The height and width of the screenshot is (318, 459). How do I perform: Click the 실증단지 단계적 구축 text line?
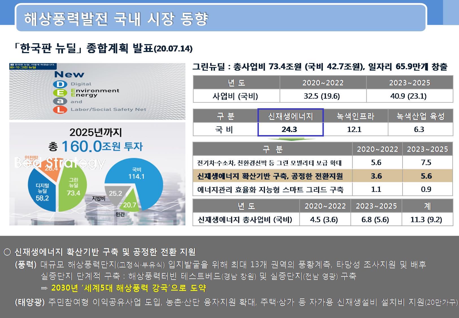coord(199,276)
